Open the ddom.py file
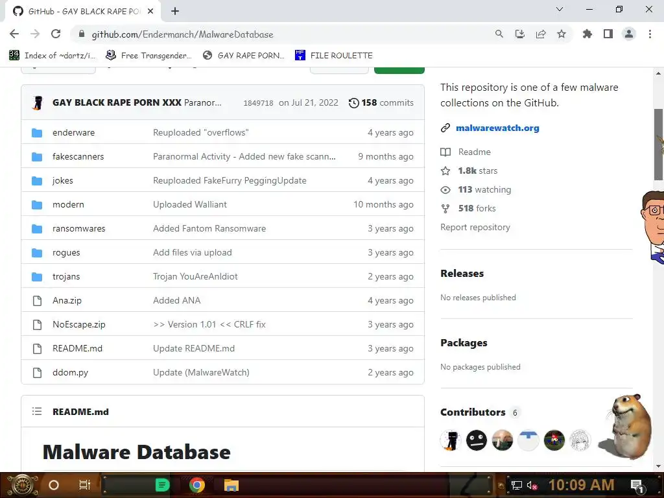Viewport: 664px width, 498px height. pyautogui.click(x=70, y=373)
